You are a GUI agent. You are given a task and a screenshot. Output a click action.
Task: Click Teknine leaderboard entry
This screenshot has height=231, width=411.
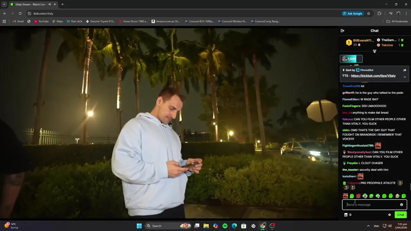coord(387,45)
